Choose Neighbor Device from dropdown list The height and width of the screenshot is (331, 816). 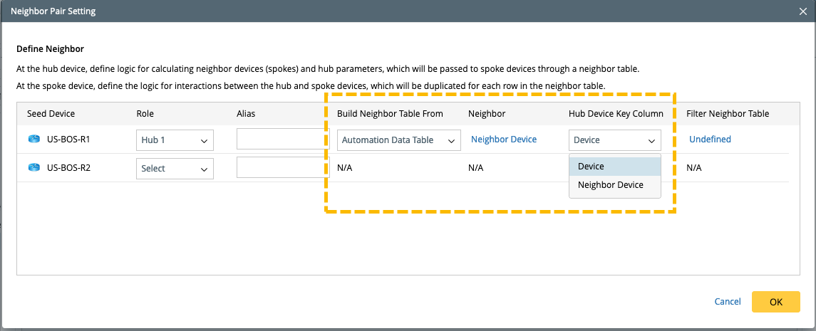click(x=611, y=185)
